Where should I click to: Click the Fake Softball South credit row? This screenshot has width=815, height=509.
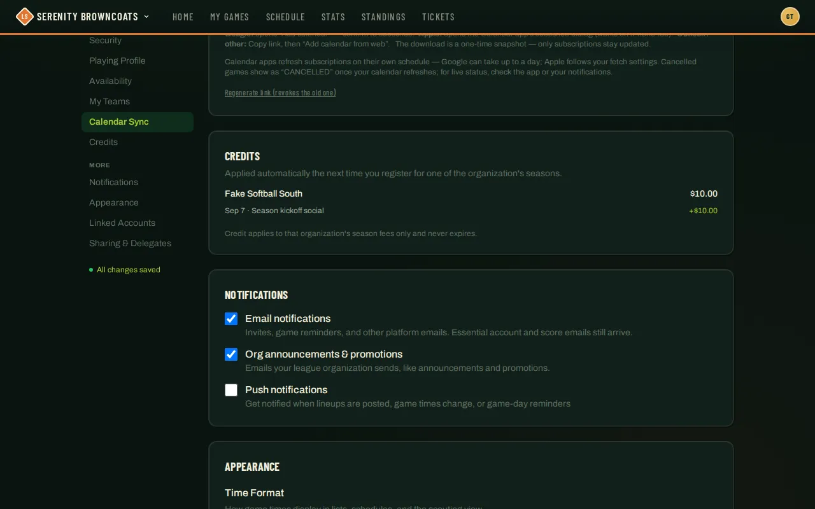(x=471, y=193)
